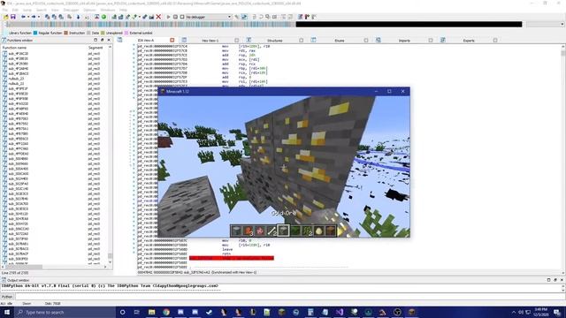Image resolution: width=566 pixels, height=318 pixels.
Task: Click the Regular function legend swatch
Action: (x=35, y=33)
